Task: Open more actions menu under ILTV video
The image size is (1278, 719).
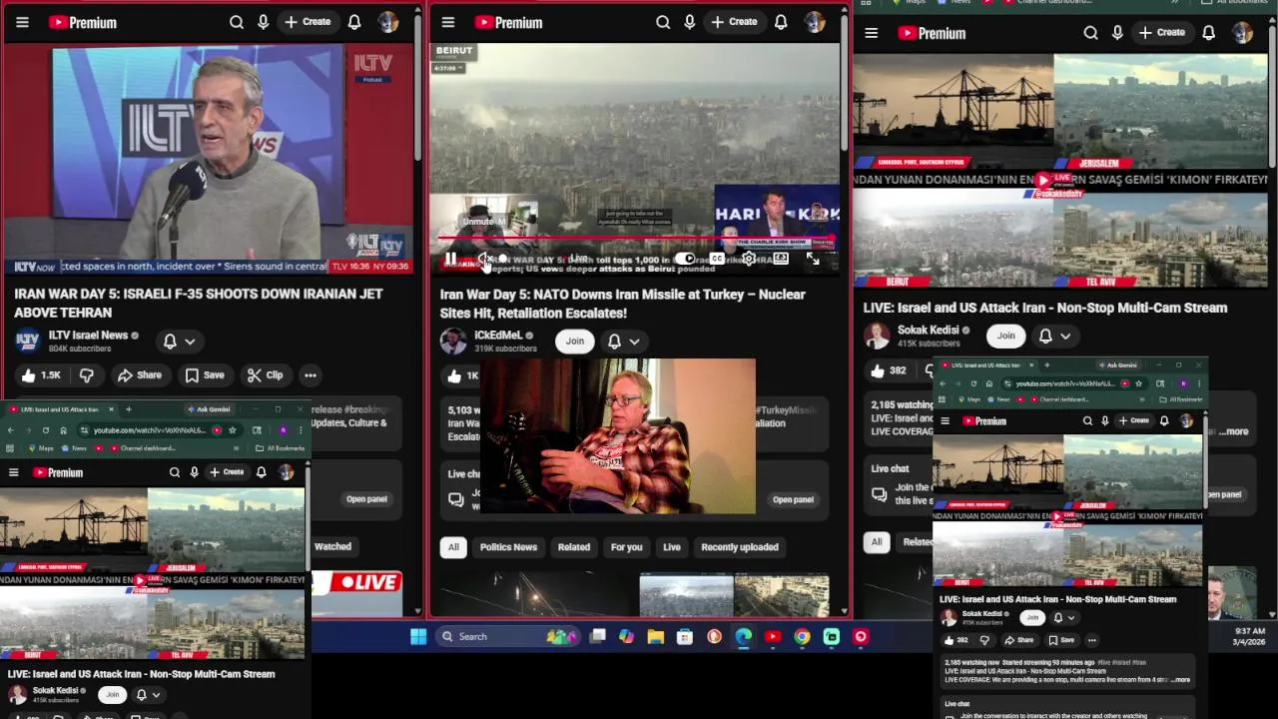Action: click(311, 375)
